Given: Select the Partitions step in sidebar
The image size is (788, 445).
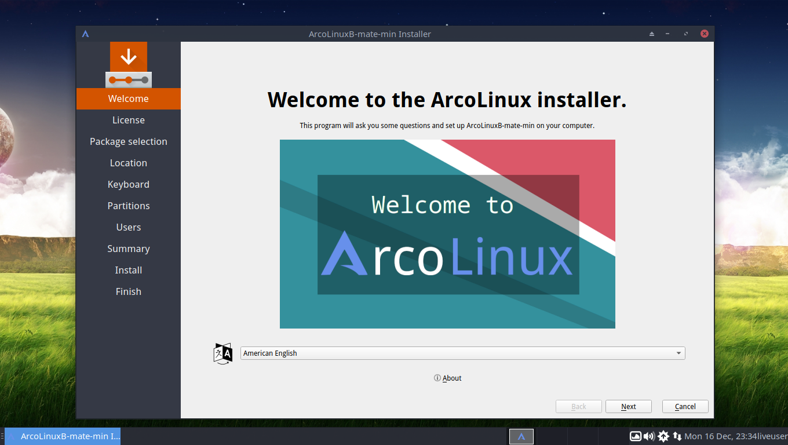Looking at the screenshot, I should click(129, 206).
